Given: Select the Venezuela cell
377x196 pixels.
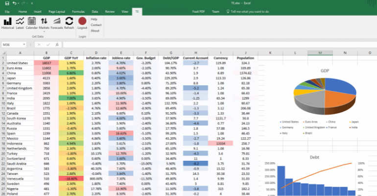Looking at the screenshot, I should (x=20, y=179).
